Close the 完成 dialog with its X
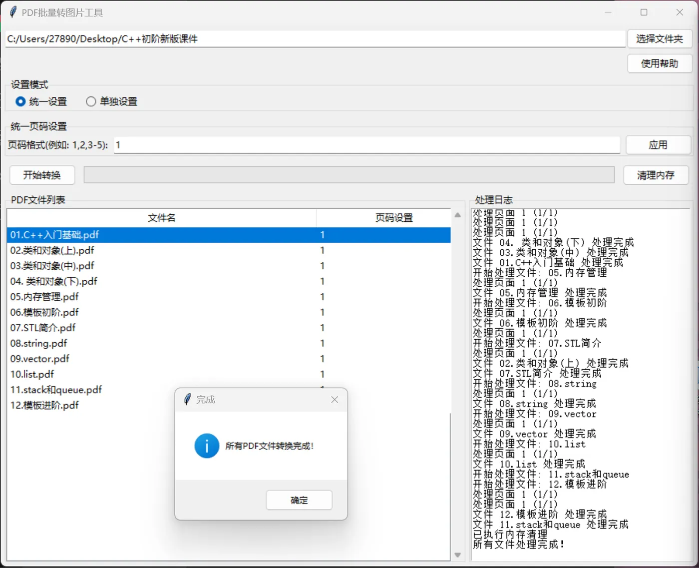Screen dimensions: 699x568 335,399
